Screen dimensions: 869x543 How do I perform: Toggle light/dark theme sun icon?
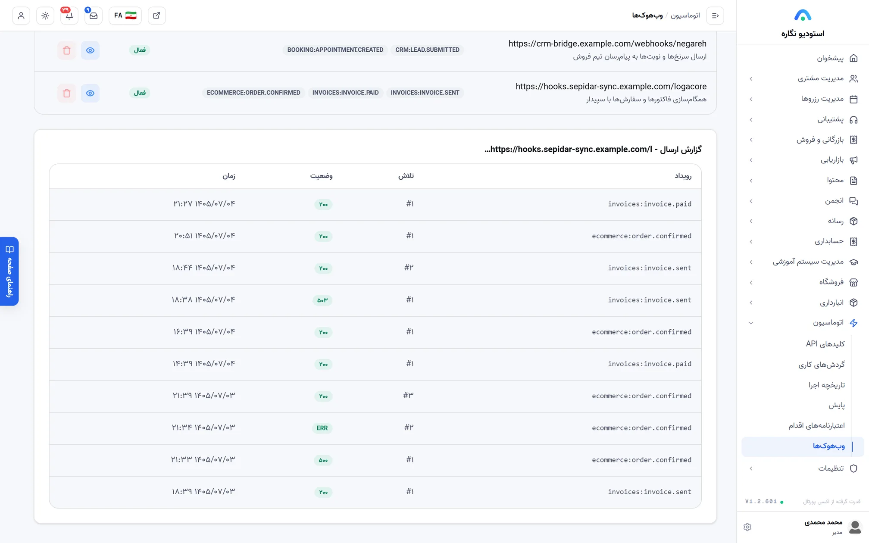coord(45,16)
